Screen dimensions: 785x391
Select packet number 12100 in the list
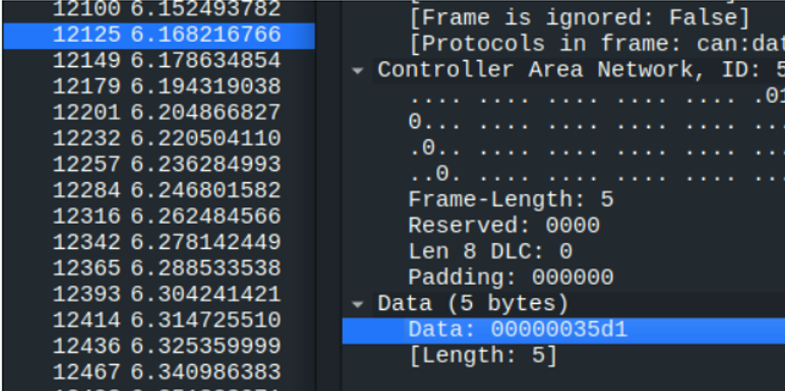pos(166,10)
